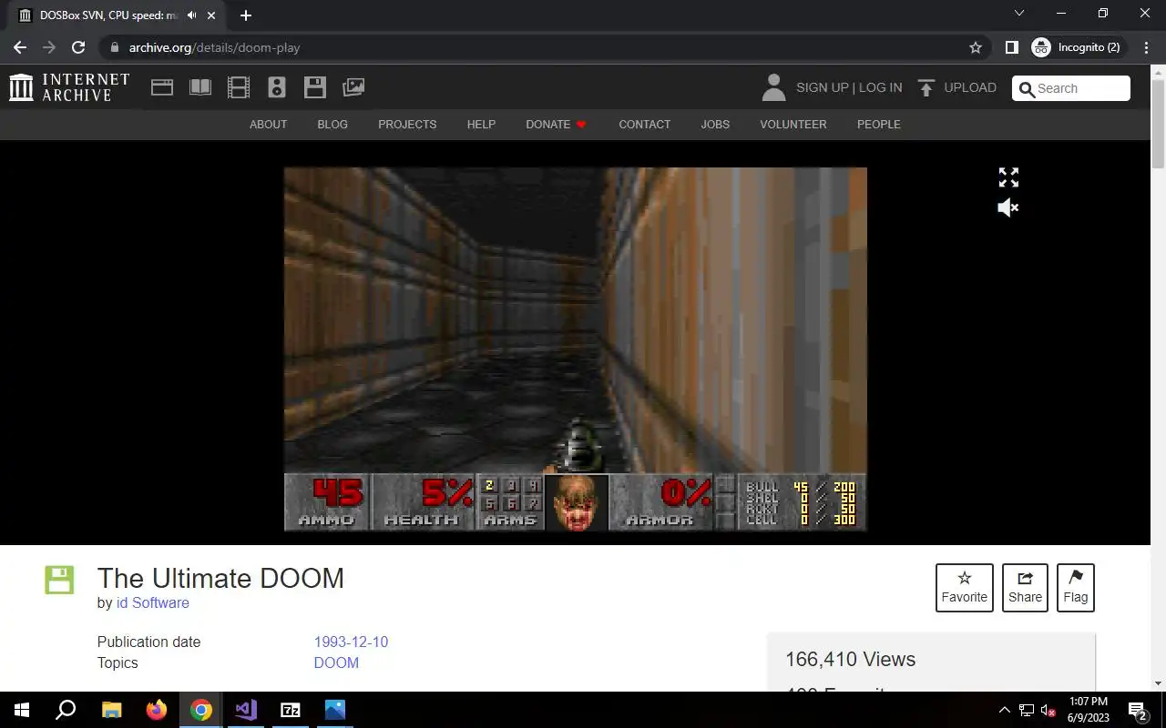Screen dimensions: 1166x728
Task: Open Photos app from the taskbar
Action: (x=335, y=710)
